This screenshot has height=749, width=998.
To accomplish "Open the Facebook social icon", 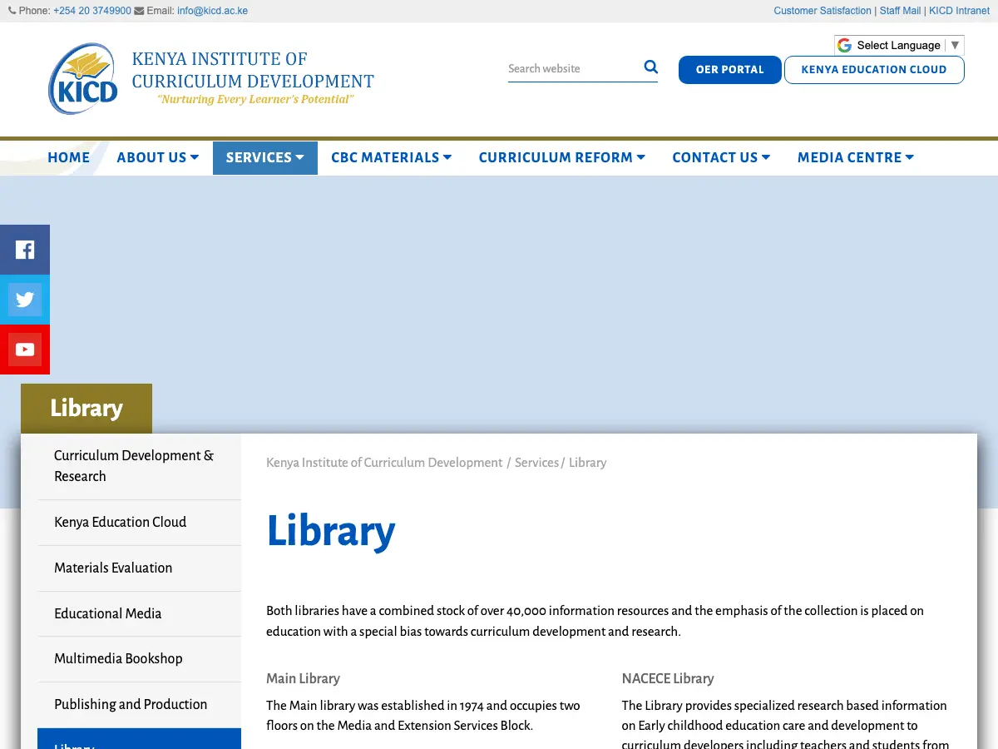I will pos(25,250).
